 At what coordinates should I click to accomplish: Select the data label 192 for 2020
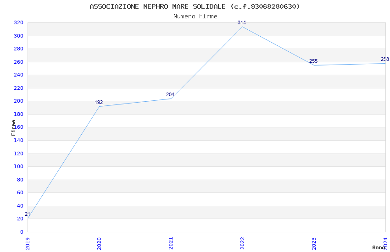point(99,102)
